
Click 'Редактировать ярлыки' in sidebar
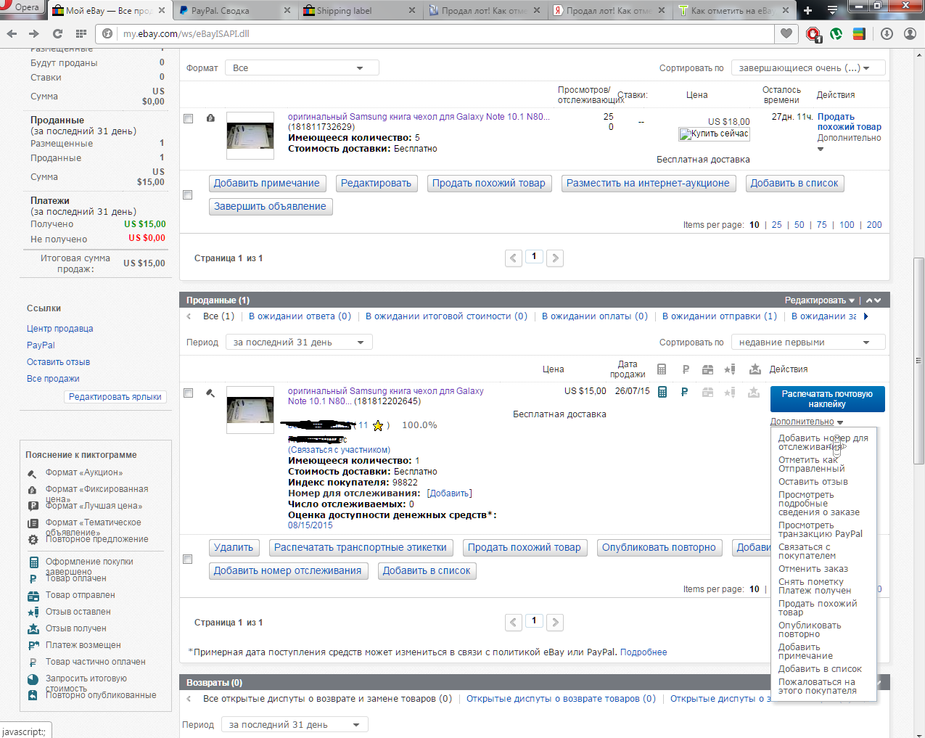coord(115,397)
